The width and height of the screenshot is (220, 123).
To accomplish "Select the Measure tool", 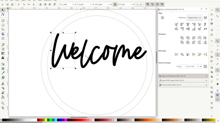I will tap(3, 108).
